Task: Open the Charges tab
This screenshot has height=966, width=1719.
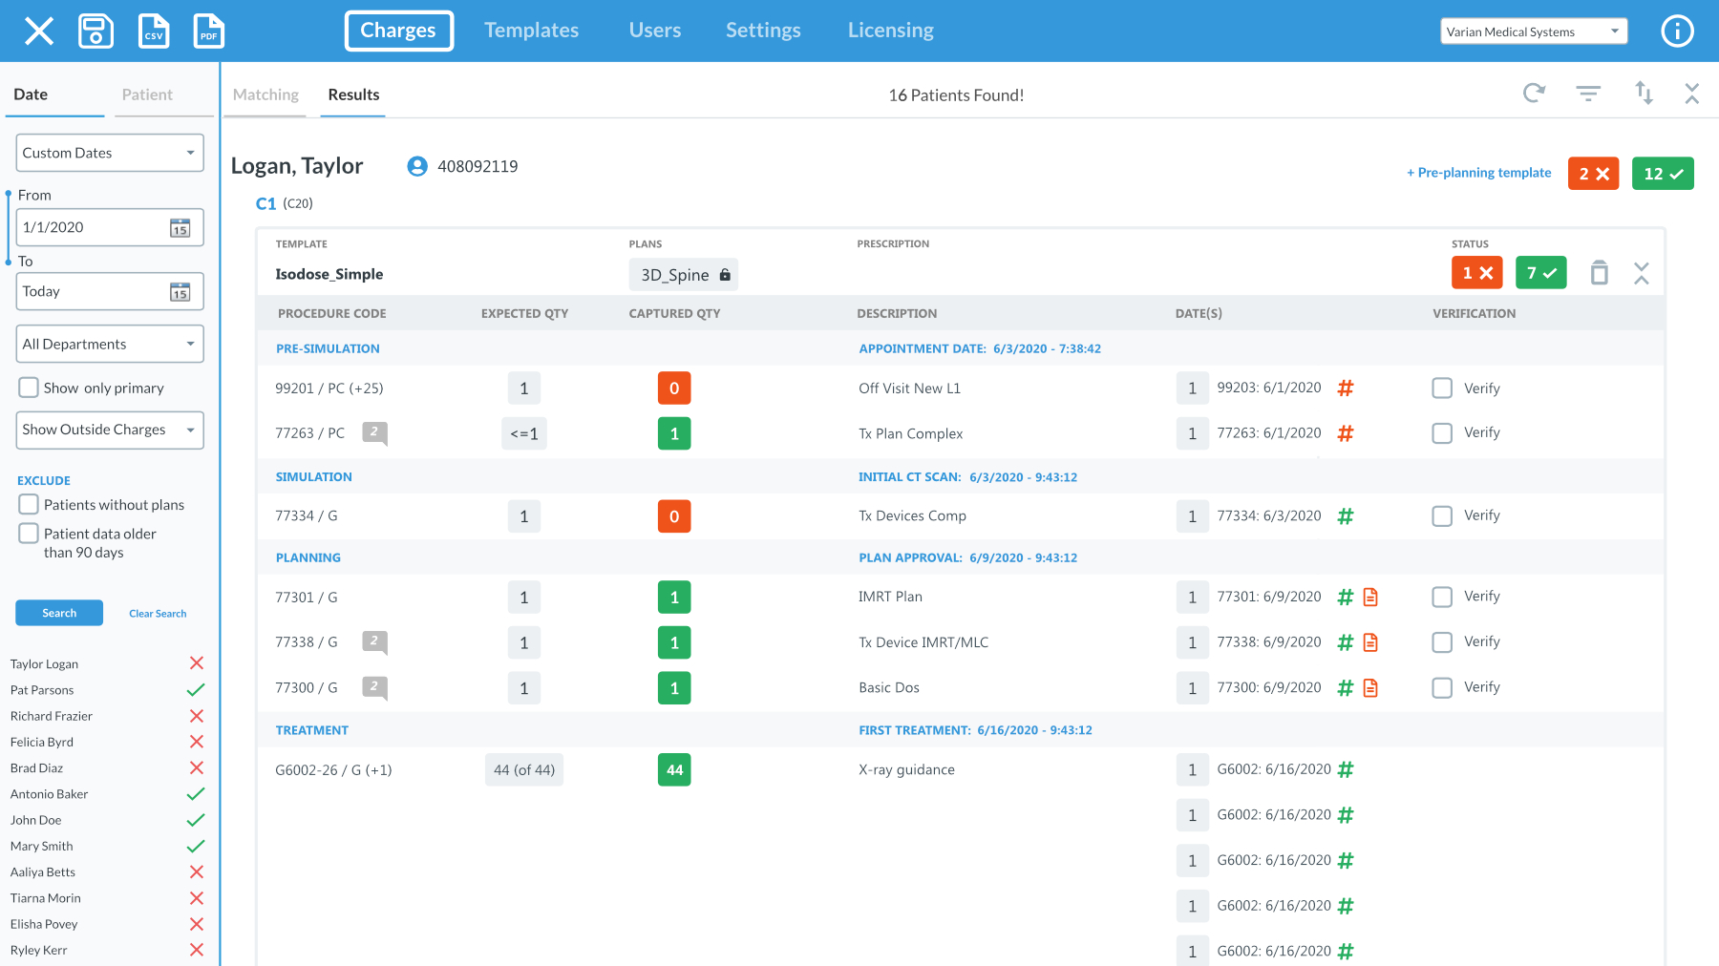Action: pyautogui.click(x=398, y=31)
